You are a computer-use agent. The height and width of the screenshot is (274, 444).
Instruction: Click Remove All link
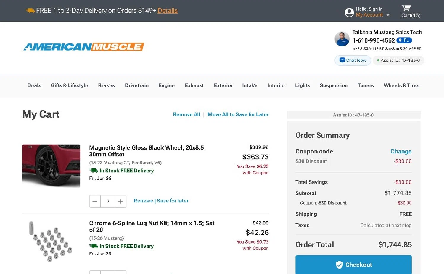click(x=186, y=114)
